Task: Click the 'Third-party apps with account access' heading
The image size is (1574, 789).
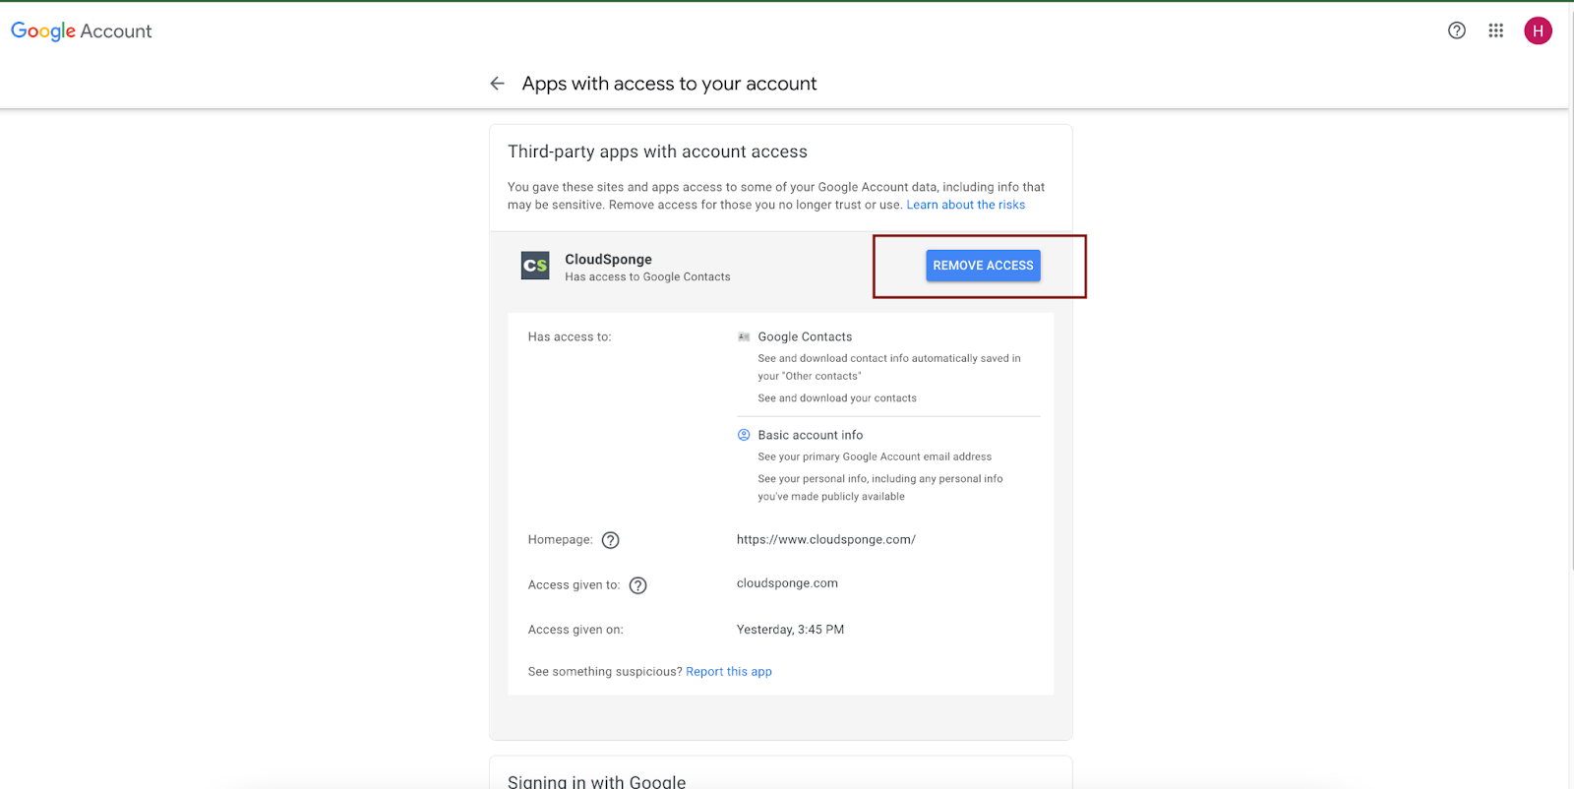Action: pyautogui.click(x=658, y=152)
